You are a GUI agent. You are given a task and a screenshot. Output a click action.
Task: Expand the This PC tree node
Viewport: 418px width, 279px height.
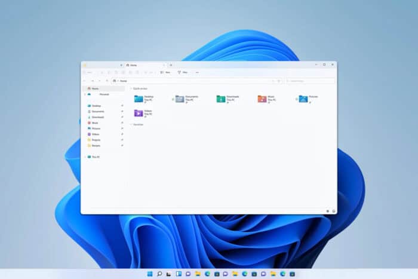85,157
